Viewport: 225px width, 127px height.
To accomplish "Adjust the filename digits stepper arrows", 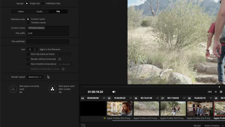I will 35,49.
